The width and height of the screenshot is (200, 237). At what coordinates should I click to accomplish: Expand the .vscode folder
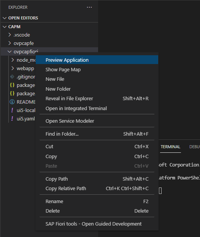[10, 35]
